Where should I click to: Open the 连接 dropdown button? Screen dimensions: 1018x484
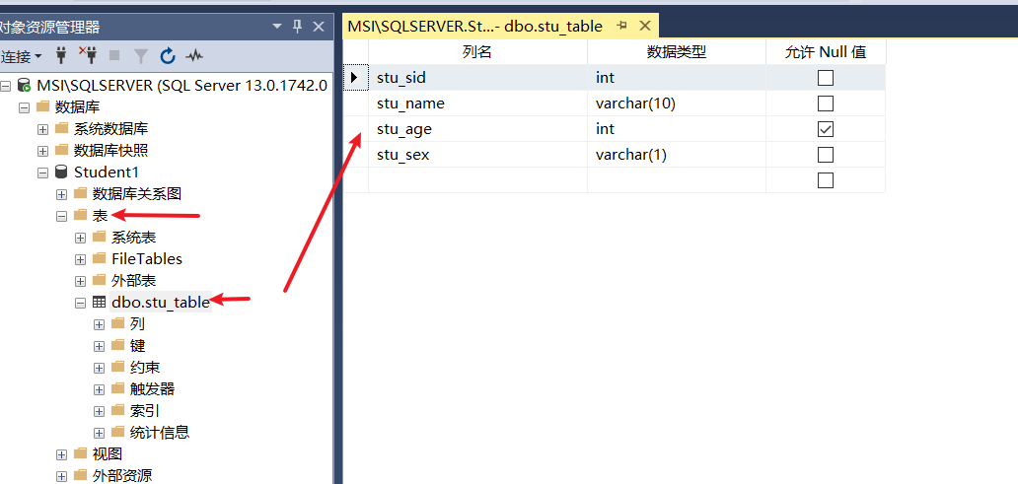point(22,56)
